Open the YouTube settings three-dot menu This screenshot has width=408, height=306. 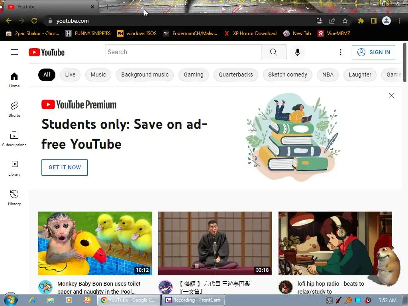(340, 52)
